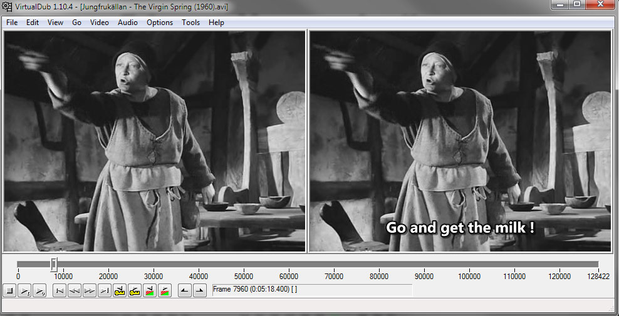Start output playback button
Screen dimensions: 619x316
coord(39,291)
